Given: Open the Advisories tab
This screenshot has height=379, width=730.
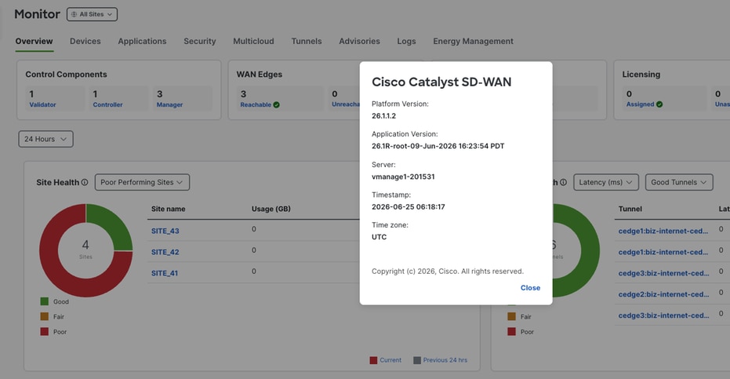Looking at the screenshot, I should [x=359, y=41].
